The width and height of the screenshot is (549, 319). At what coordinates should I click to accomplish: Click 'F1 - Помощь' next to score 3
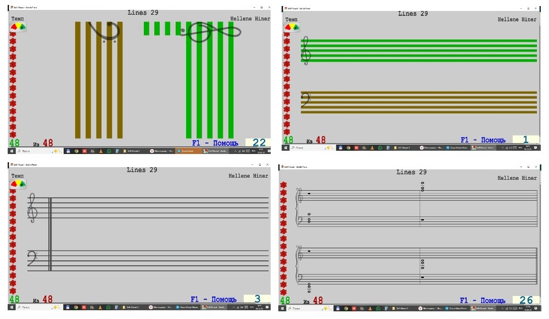point(214,299)
